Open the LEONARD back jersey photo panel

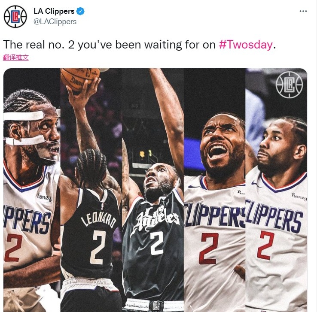91,190
